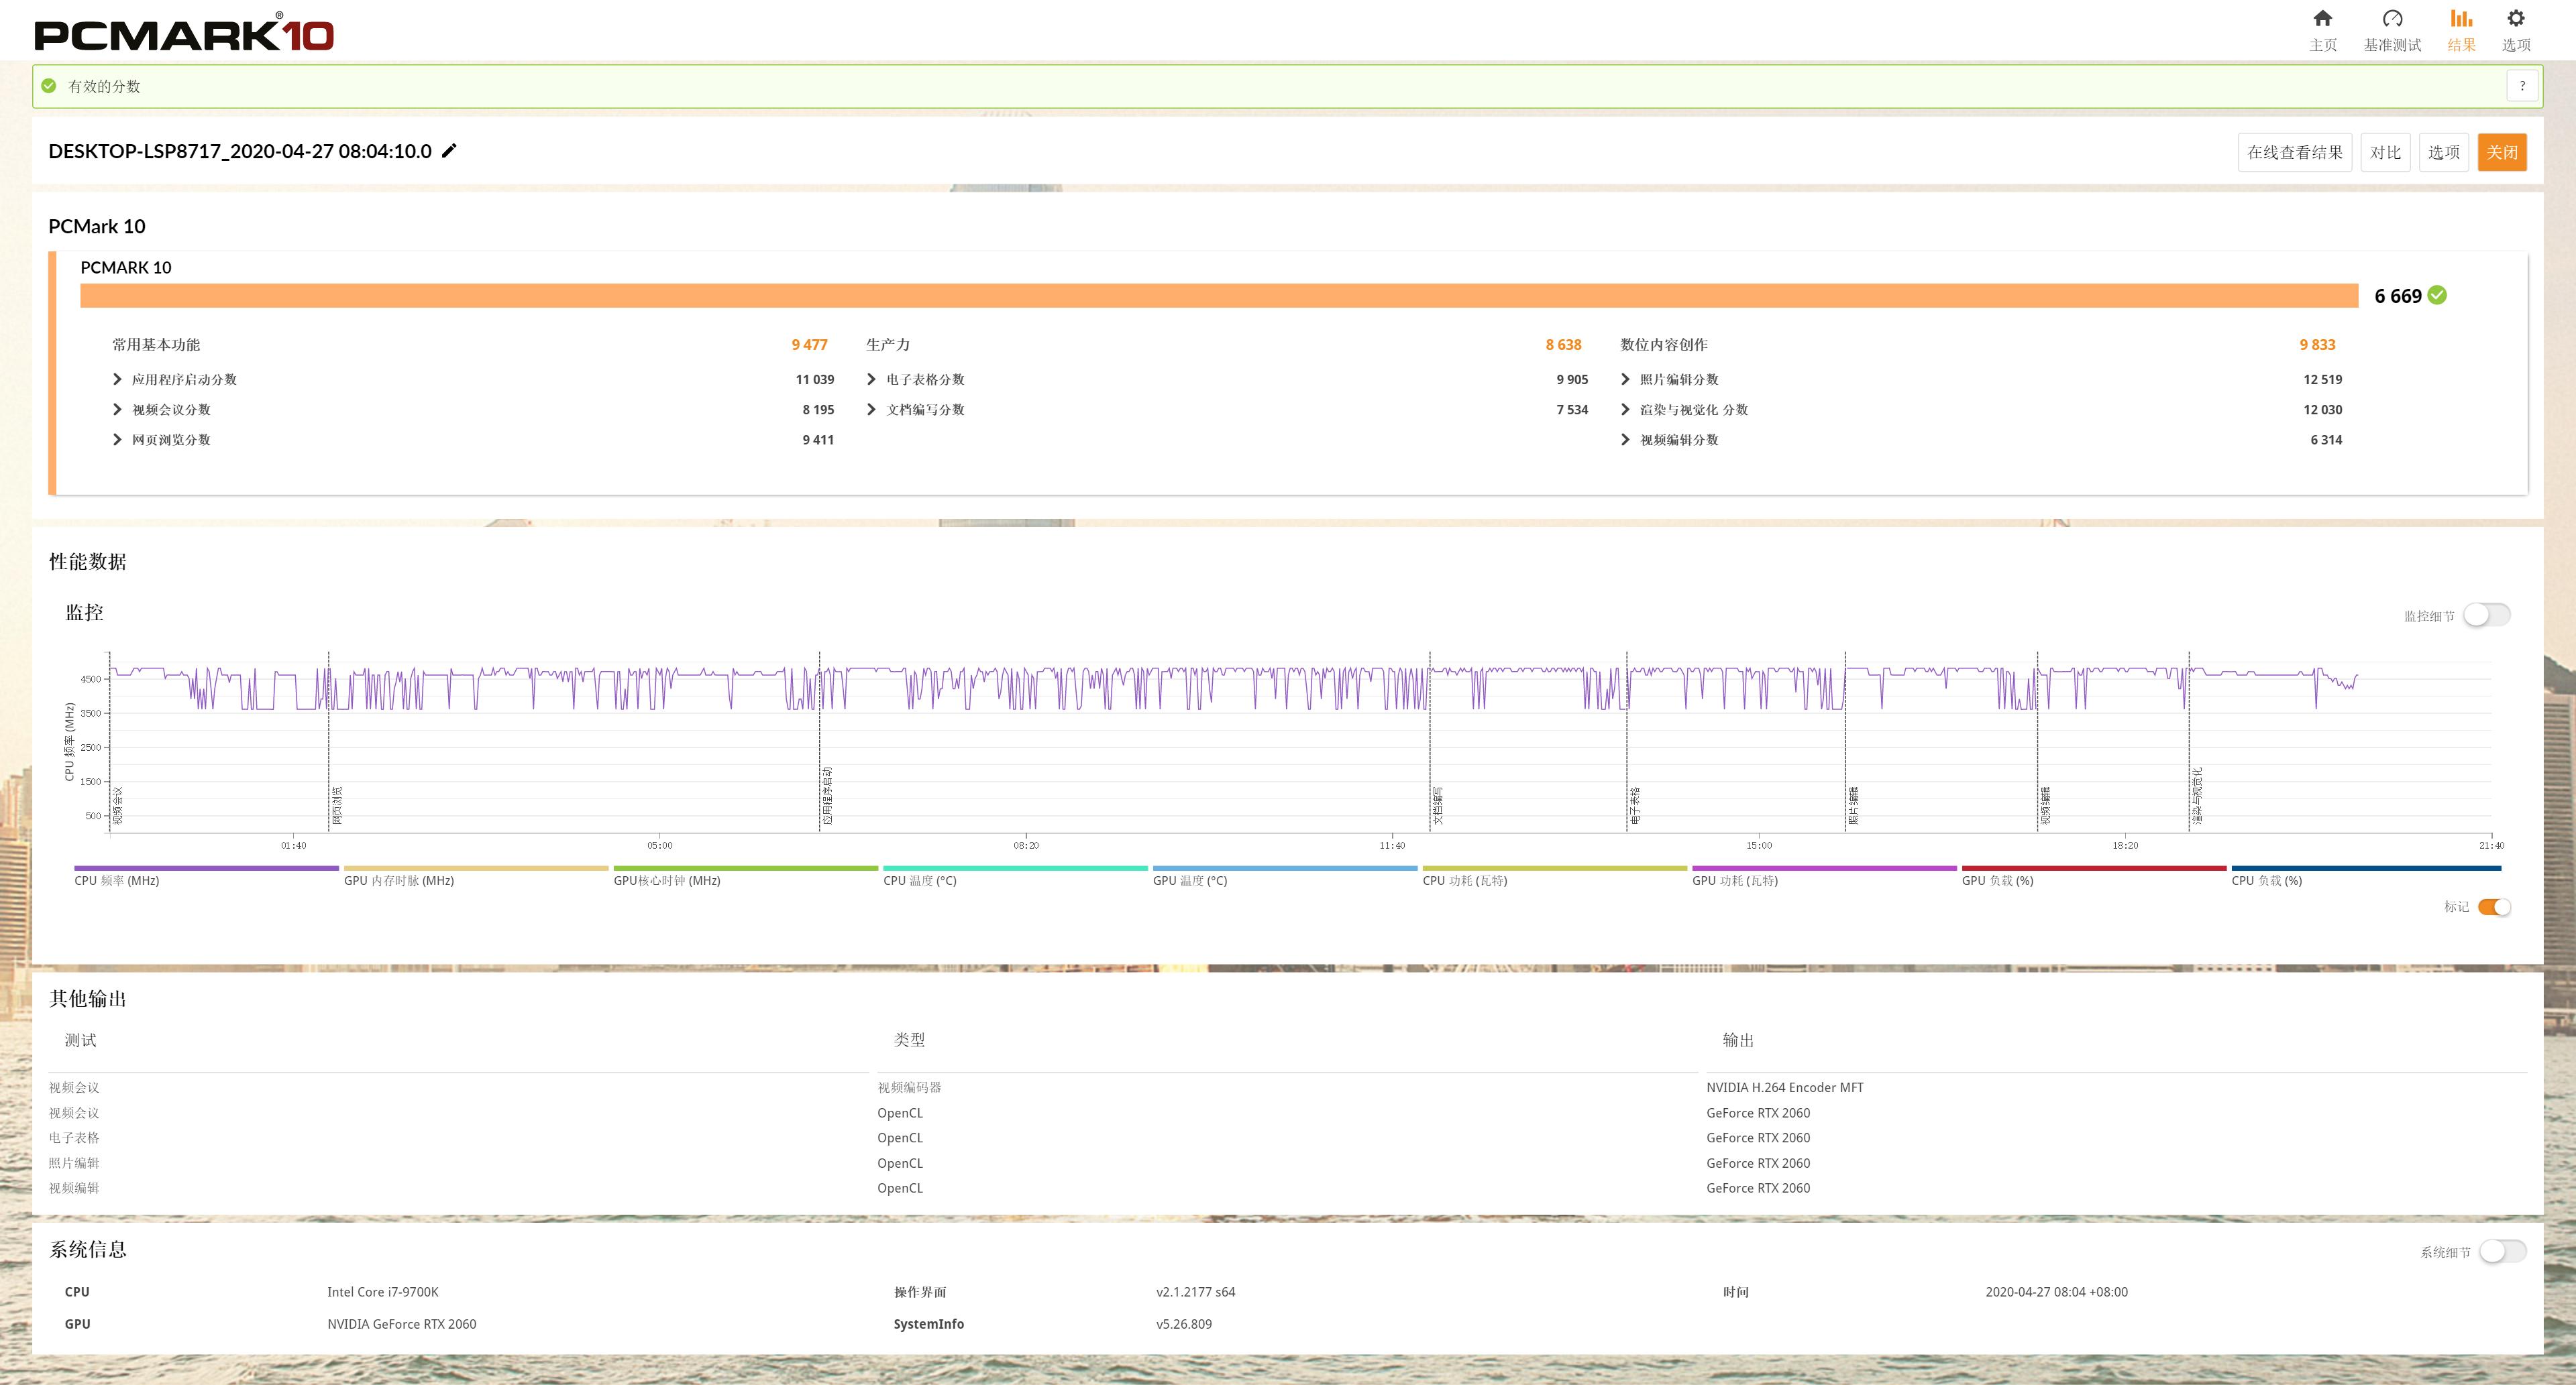
Task: Open the benchmark (基准测试) gauge icon
Action: tap(2392, 19)
